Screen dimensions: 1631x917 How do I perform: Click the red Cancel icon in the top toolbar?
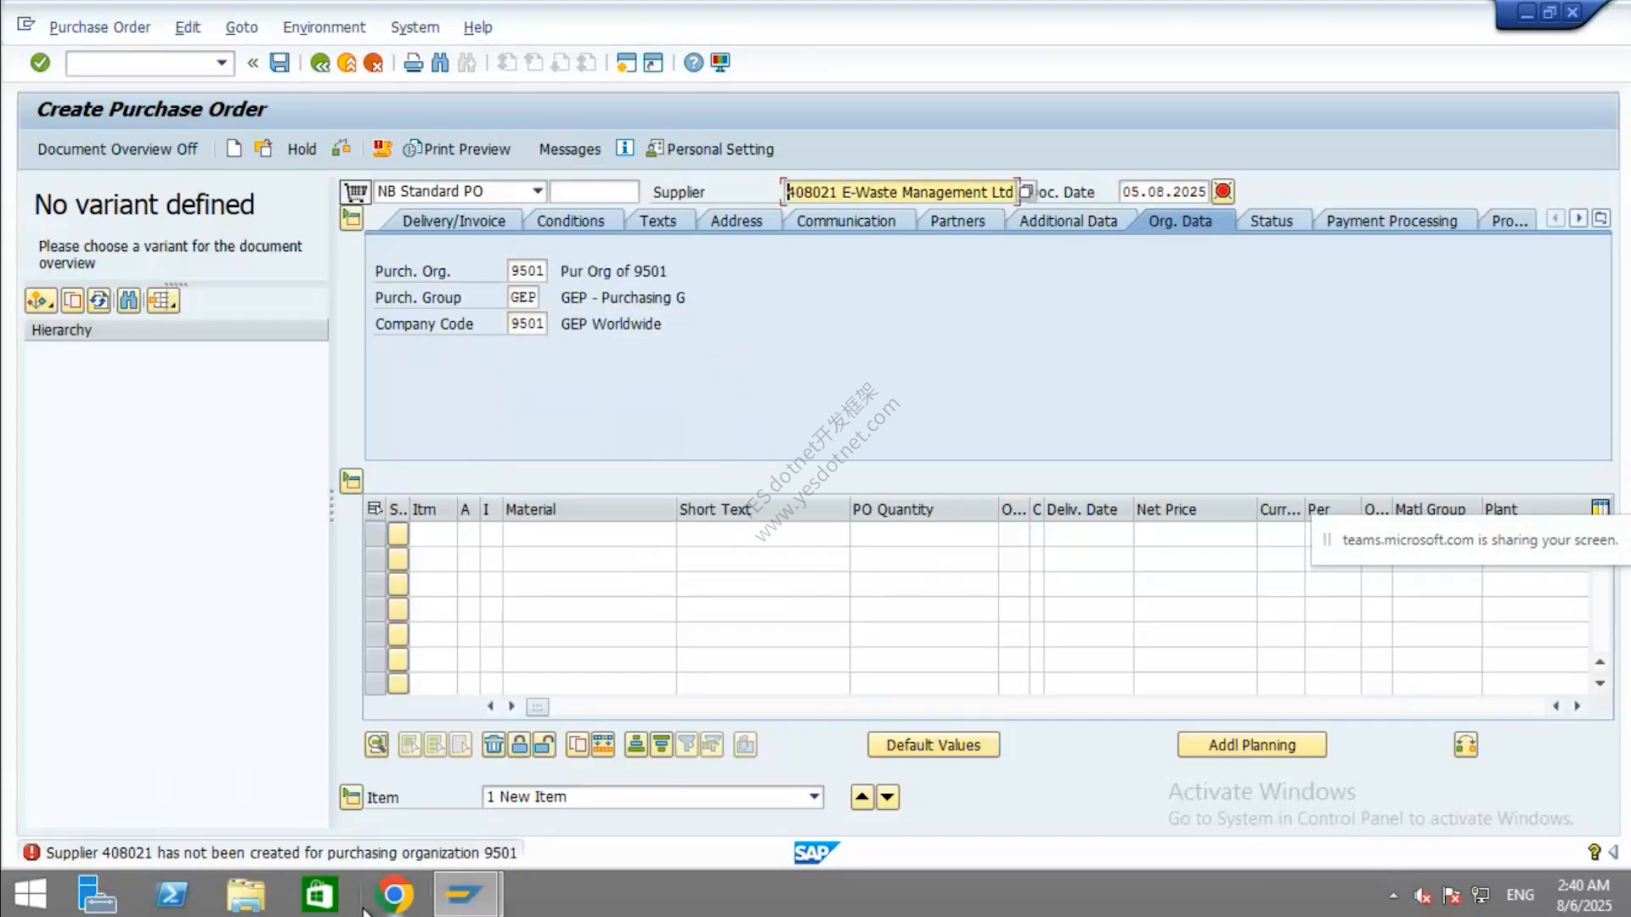pyautogui.click(x=373, y=63)
